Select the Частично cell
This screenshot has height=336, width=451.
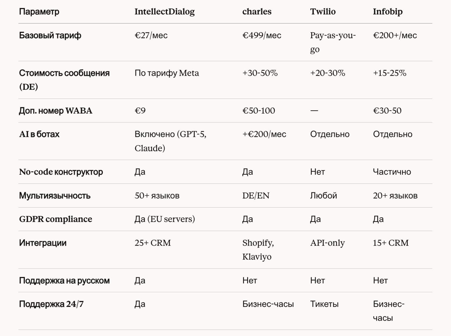click(x=392, y=172)
